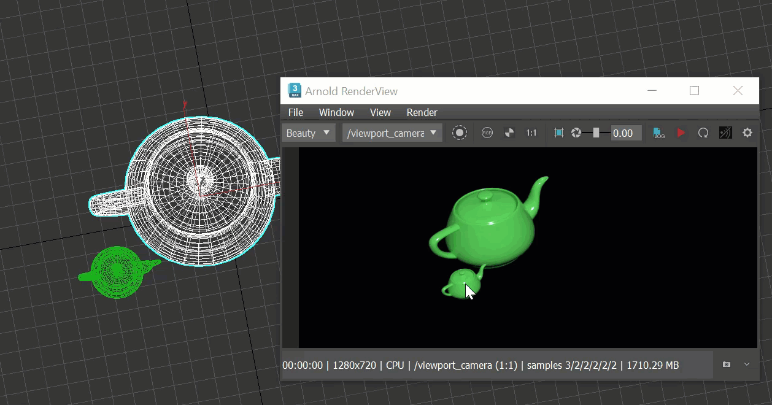Screen dimensions: 772x405
Task: Expand the status bar chevron
Action: click(x=747, y=364)
